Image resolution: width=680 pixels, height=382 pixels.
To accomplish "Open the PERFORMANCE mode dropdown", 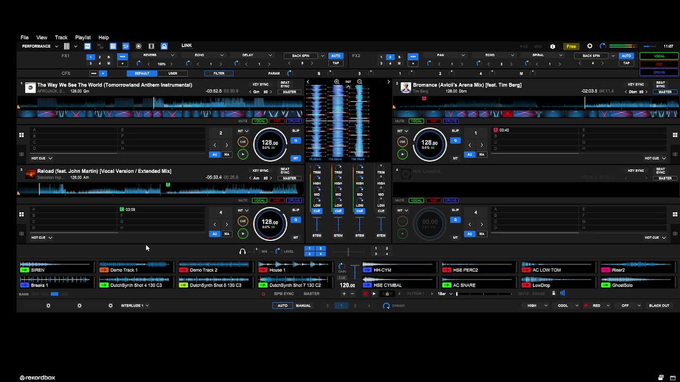I will tap(40, 46).
